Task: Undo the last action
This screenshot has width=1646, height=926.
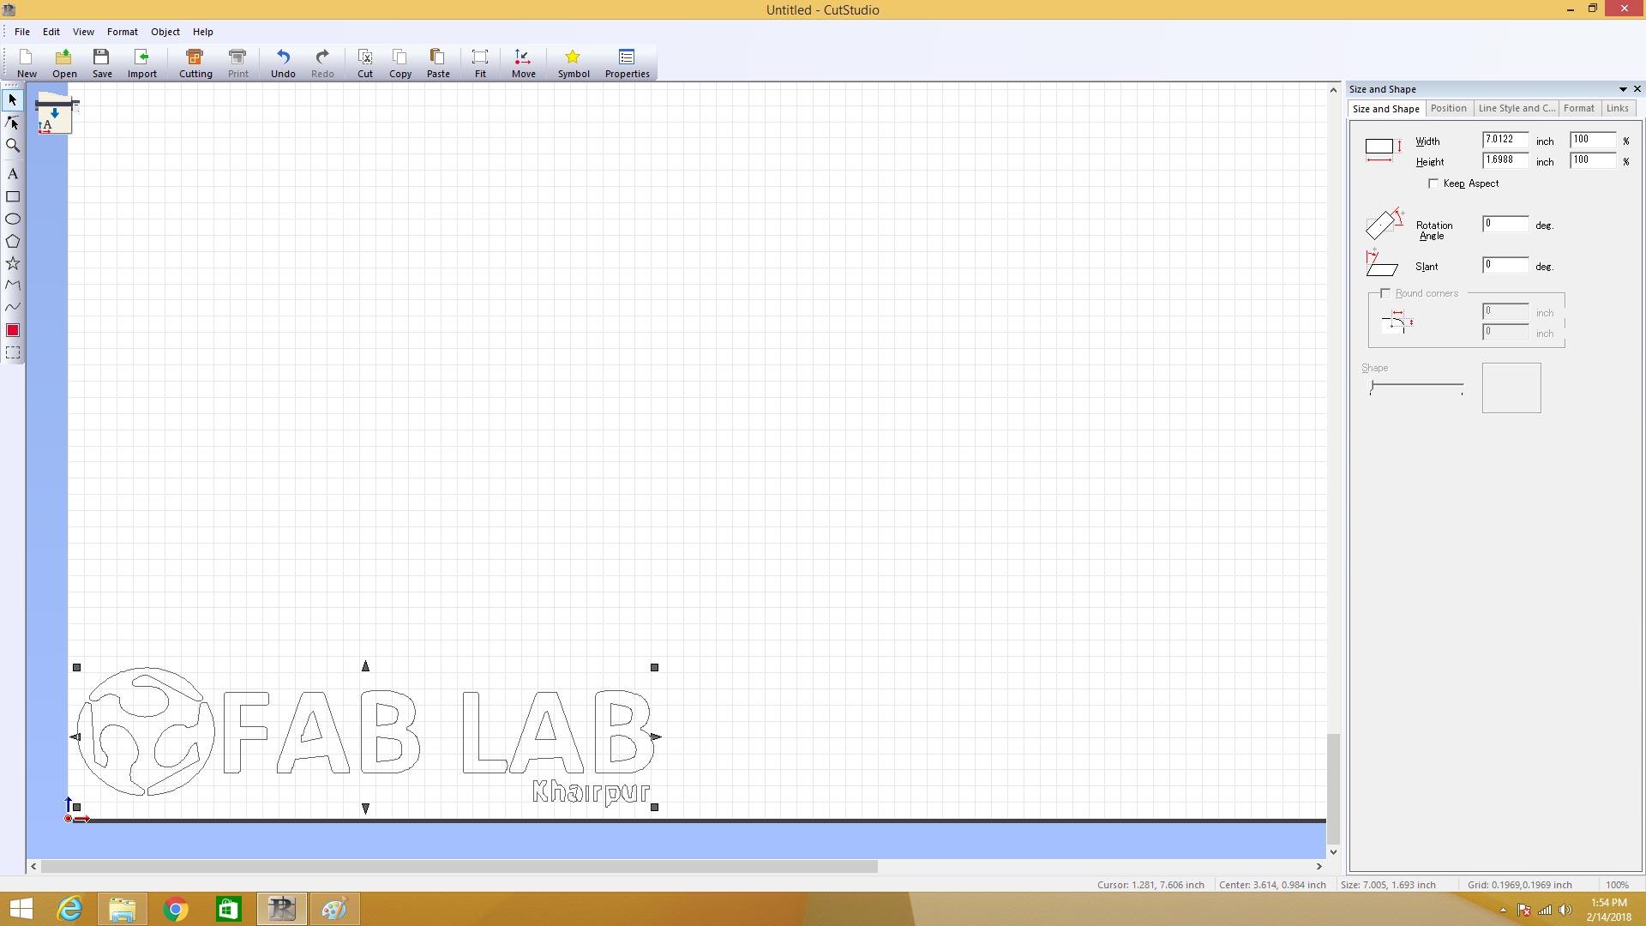Action: (x=283, y=63)
